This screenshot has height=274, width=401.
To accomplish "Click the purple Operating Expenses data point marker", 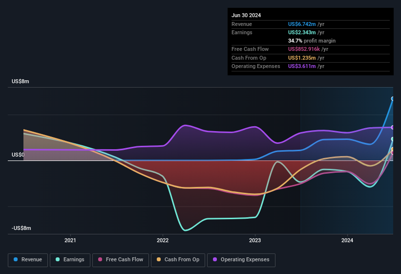I will click(x=393, y=127).
